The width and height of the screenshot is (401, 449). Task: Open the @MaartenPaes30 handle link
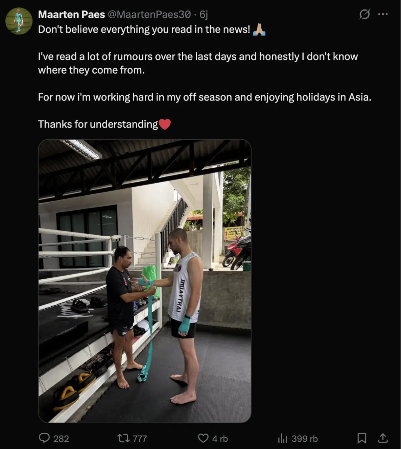149,14
